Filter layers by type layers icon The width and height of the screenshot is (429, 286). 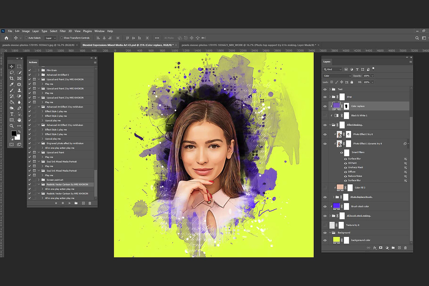pyautogui.click(x=357, y=69)
